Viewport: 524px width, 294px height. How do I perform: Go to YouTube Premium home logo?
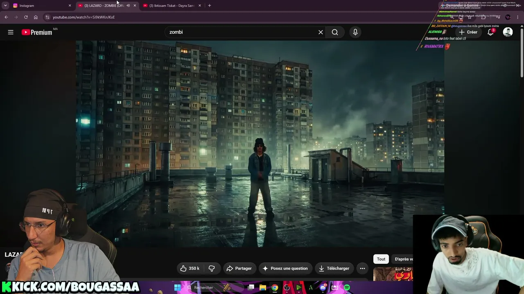[x=37, y=32]
